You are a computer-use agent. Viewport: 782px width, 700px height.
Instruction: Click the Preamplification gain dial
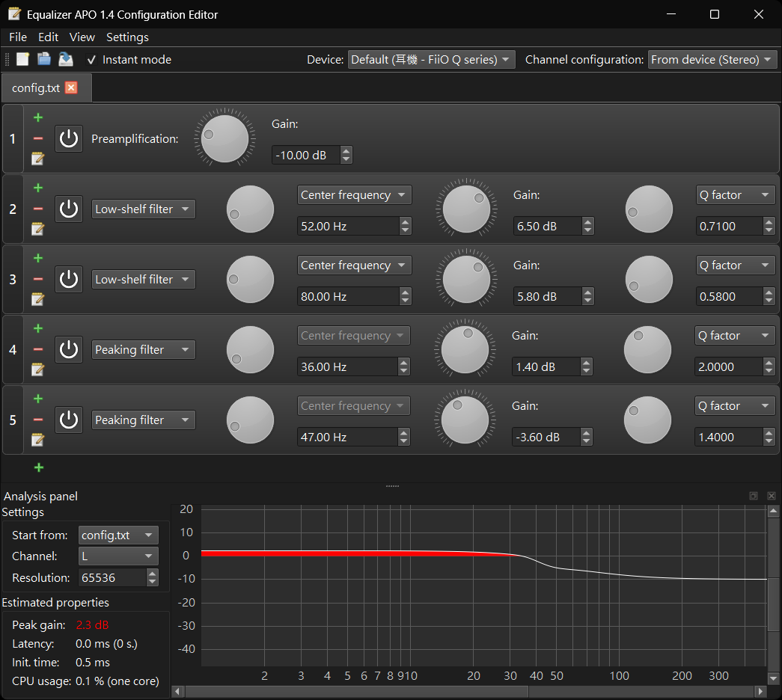tap(225, 138)
